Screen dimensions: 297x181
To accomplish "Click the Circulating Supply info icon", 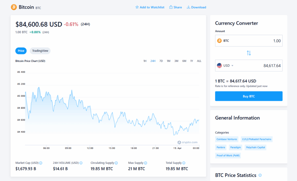I will [x=116, y=163].
